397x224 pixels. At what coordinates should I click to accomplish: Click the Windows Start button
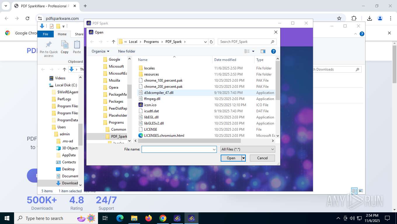[7, 218]
